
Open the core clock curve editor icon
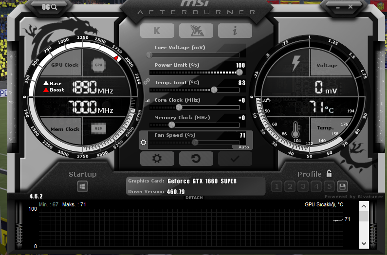point(147,100)
